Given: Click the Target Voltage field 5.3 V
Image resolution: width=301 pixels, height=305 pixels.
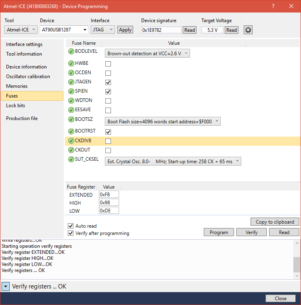Looking at the screenshot, I should (212, 30).
